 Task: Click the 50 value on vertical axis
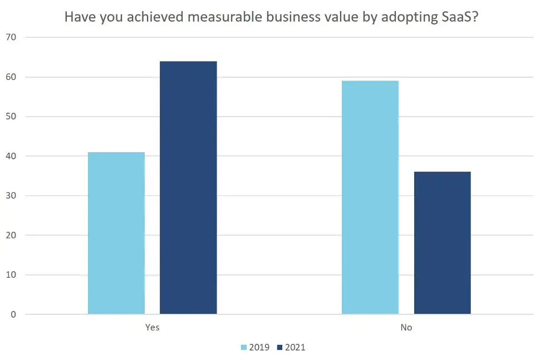click(x=11, y=117)
